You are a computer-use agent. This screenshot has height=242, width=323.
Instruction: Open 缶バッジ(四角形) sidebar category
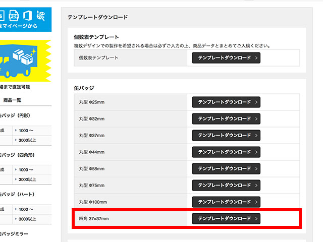tap(17, 155)
